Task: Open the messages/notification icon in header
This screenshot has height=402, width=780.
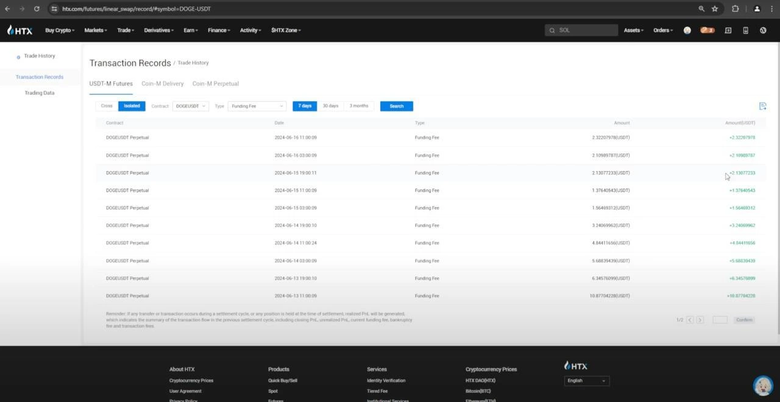Action: pyautogui.click(x=728, y=30)
